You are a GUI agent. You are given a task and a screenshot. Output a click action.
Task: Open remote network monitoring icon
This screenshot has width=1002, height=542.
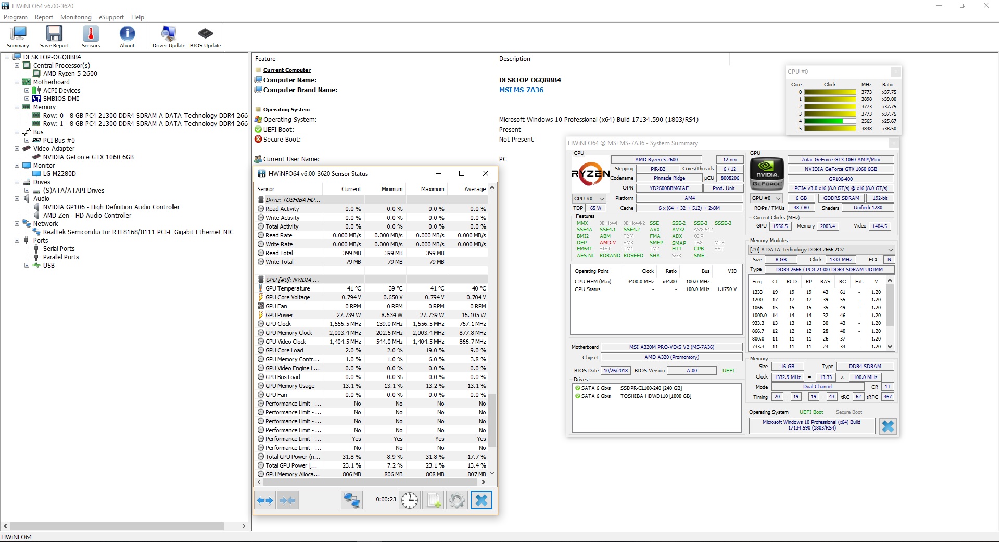pos(352,500)
